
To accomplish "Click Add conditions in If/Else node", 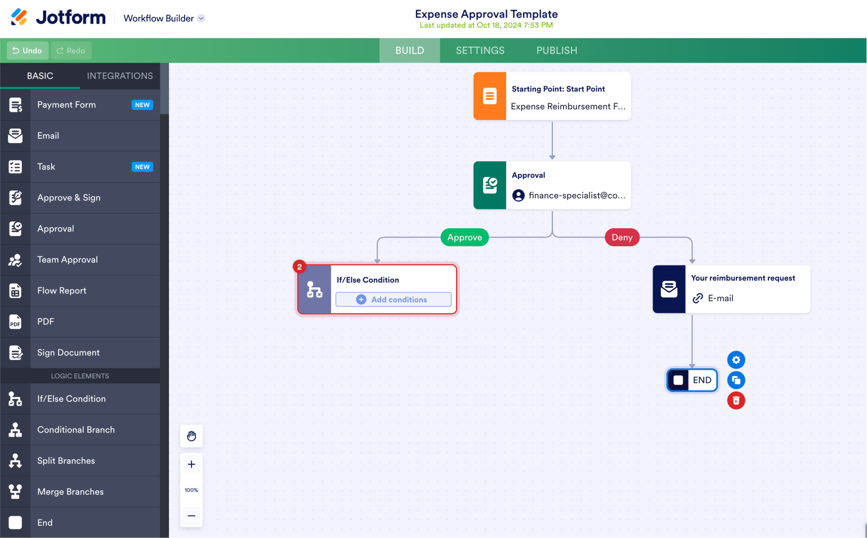I will [394, 300].
